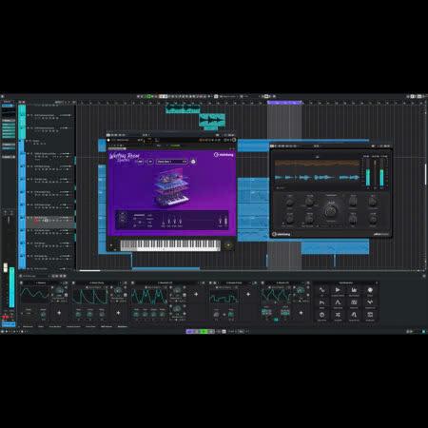Choose the zigzag modulator icon at the middle row's end
This screenshot has width=428, height=428.
[370, 302]
